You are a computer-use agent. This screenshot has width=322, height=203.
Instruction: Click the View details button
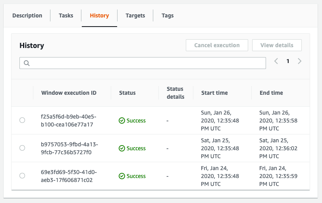(x=277, y=45)
